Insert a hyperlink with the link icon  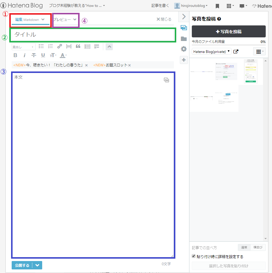click(59, 46)
